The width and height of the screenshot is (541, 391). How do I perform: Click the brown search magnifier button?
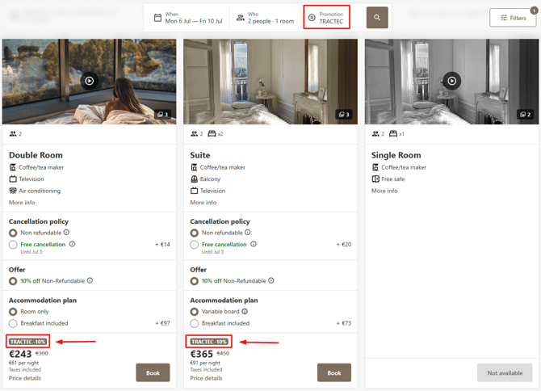[377, 18]
